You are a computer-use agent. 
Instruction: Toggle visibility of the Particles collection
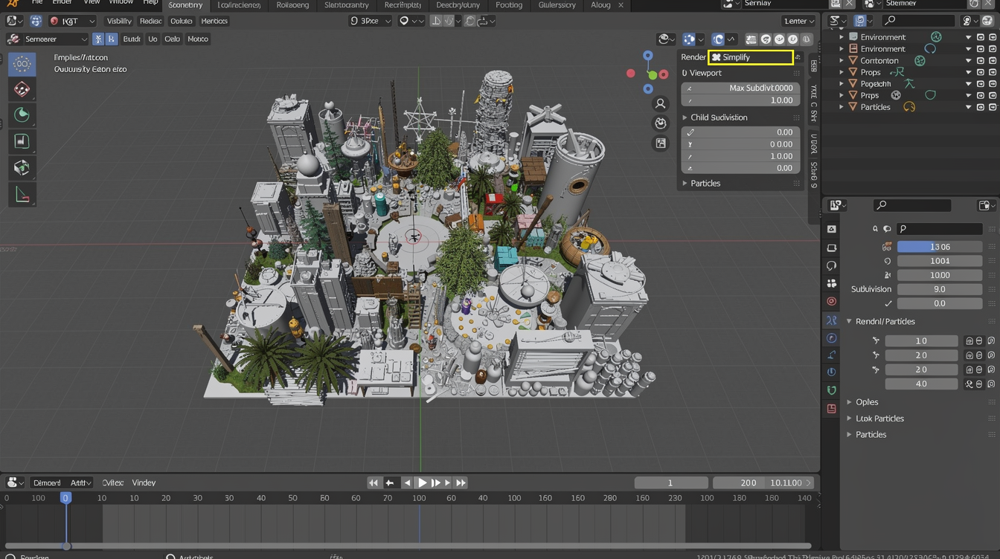981,107
